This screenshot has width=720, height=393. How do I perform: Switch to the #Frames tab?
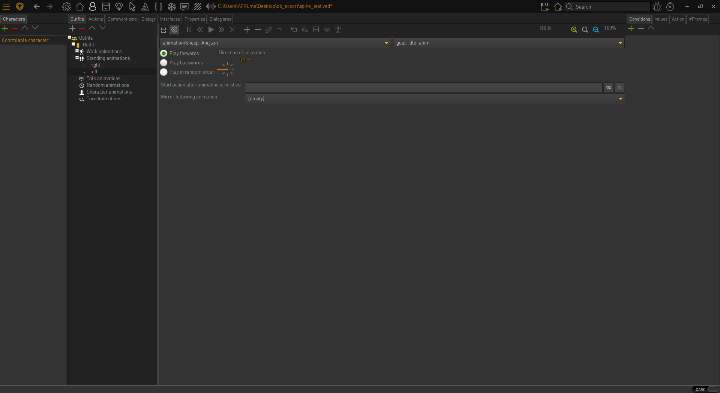tap(698, 19)
